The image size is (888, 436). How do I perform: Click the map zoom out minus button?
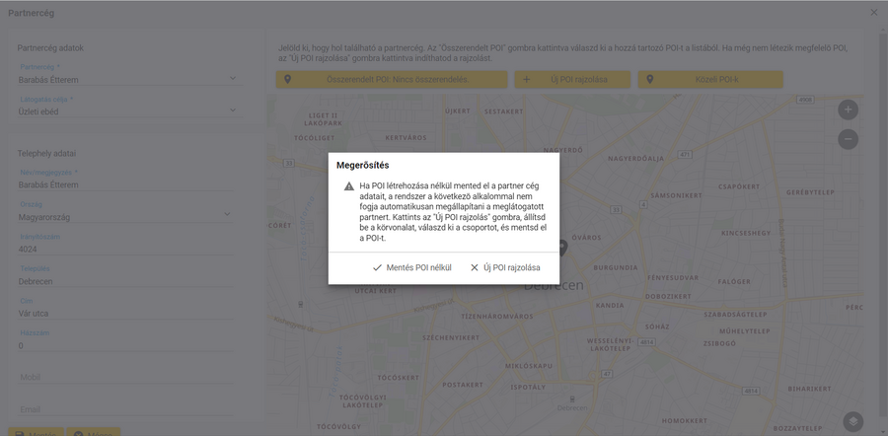(x=848, y=139)
